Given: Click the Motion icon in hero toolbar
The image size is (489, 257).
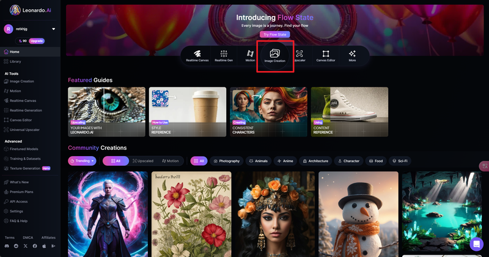Looking at the screenshot, I should (x=250, y=57).
